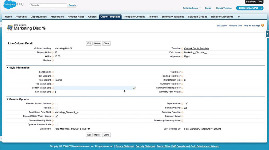Open the Centrak Quote Template link

[196, 48]
